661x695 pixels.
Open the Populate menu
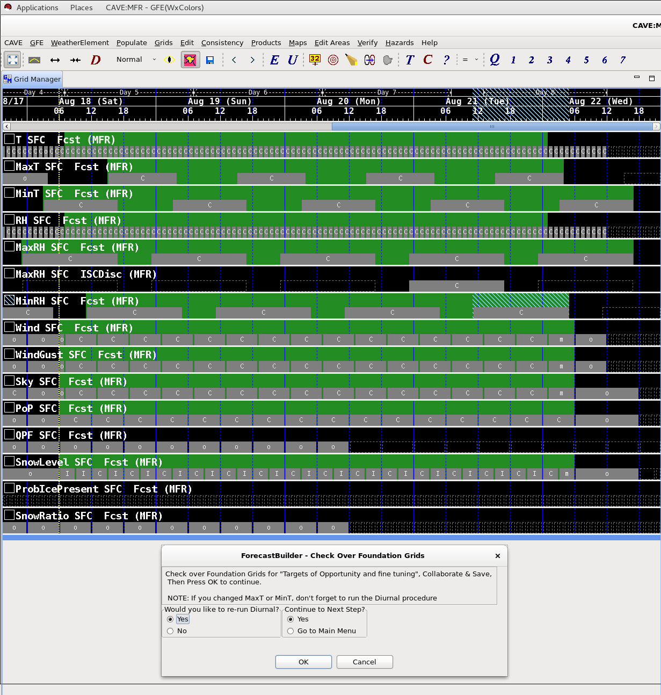[x=132, y=42]
